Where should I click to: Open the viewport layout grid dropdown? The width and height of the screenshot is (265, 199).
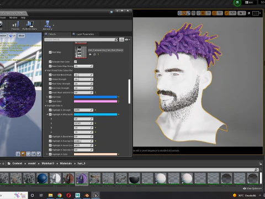257,13
